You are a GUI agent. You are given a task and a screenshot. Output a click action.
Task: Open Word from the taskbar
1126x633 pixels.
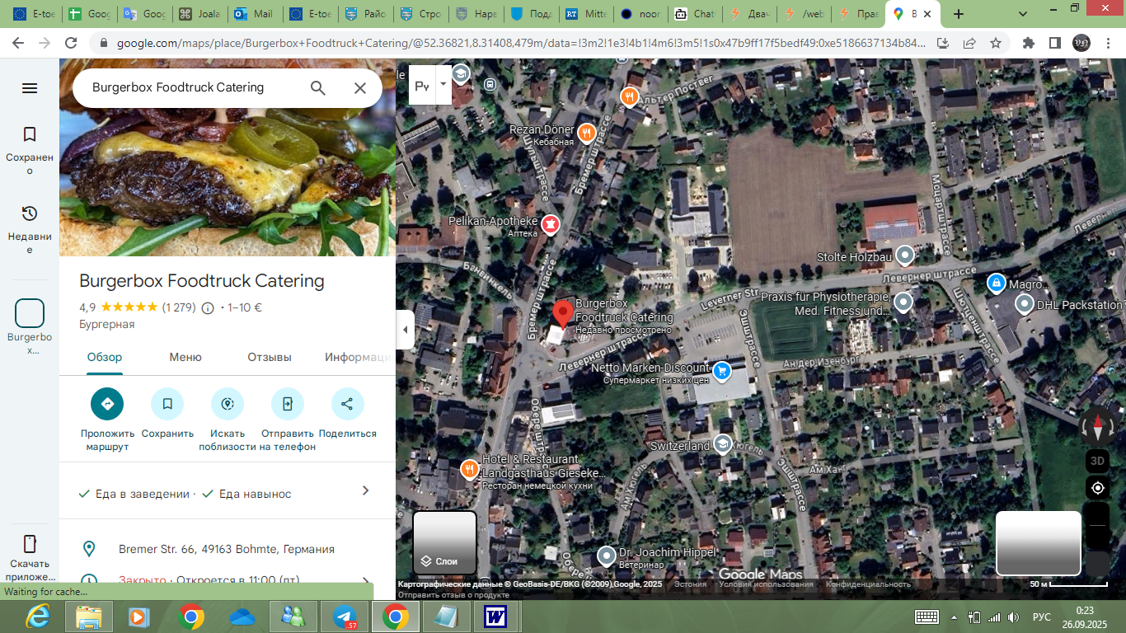[x=496, y=617]
